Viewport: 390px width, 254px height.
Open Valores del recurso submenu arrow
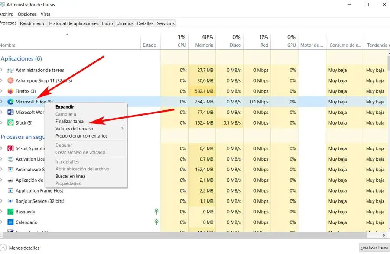click(x=122, y=129)
